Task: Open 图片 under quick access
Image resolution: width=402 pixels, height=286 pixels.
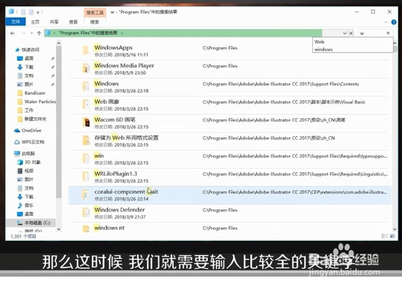Action: tap(29, 84)
